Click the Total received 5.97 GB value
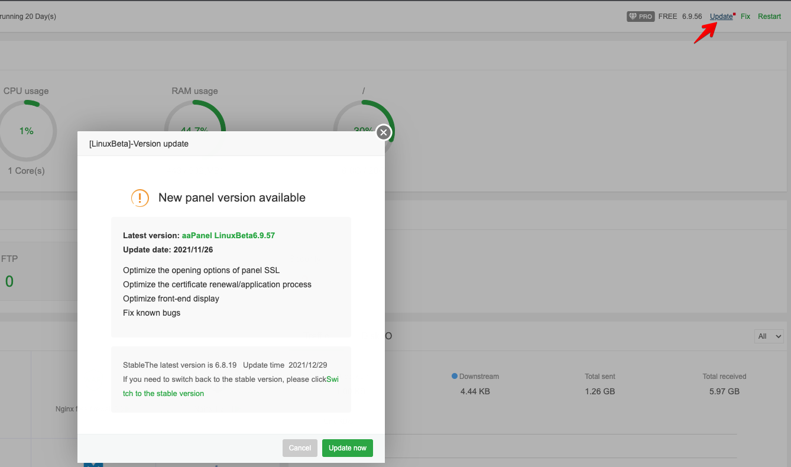Image resolution: width=791 pixels, height=467 pixels. click(x=724, y=391)
